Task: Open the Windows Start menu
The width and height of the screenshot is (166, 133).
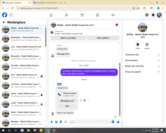Action: click(x=3, y=130)
